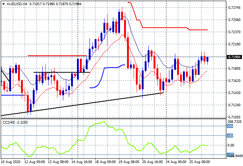Click the 0.72180 price scale label
The image size is (243, 166).
(x=234, y=44)
